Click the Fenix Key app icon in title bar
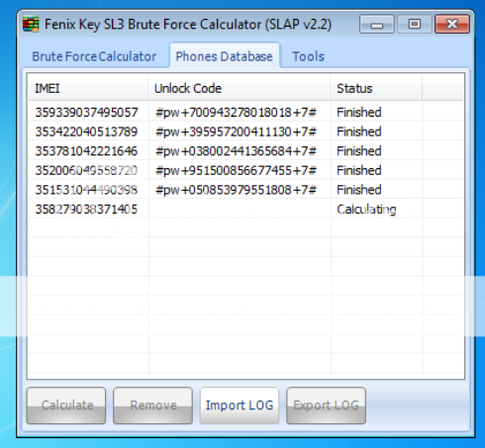This screenshot has width=485, height=448. tap(31, 24)
